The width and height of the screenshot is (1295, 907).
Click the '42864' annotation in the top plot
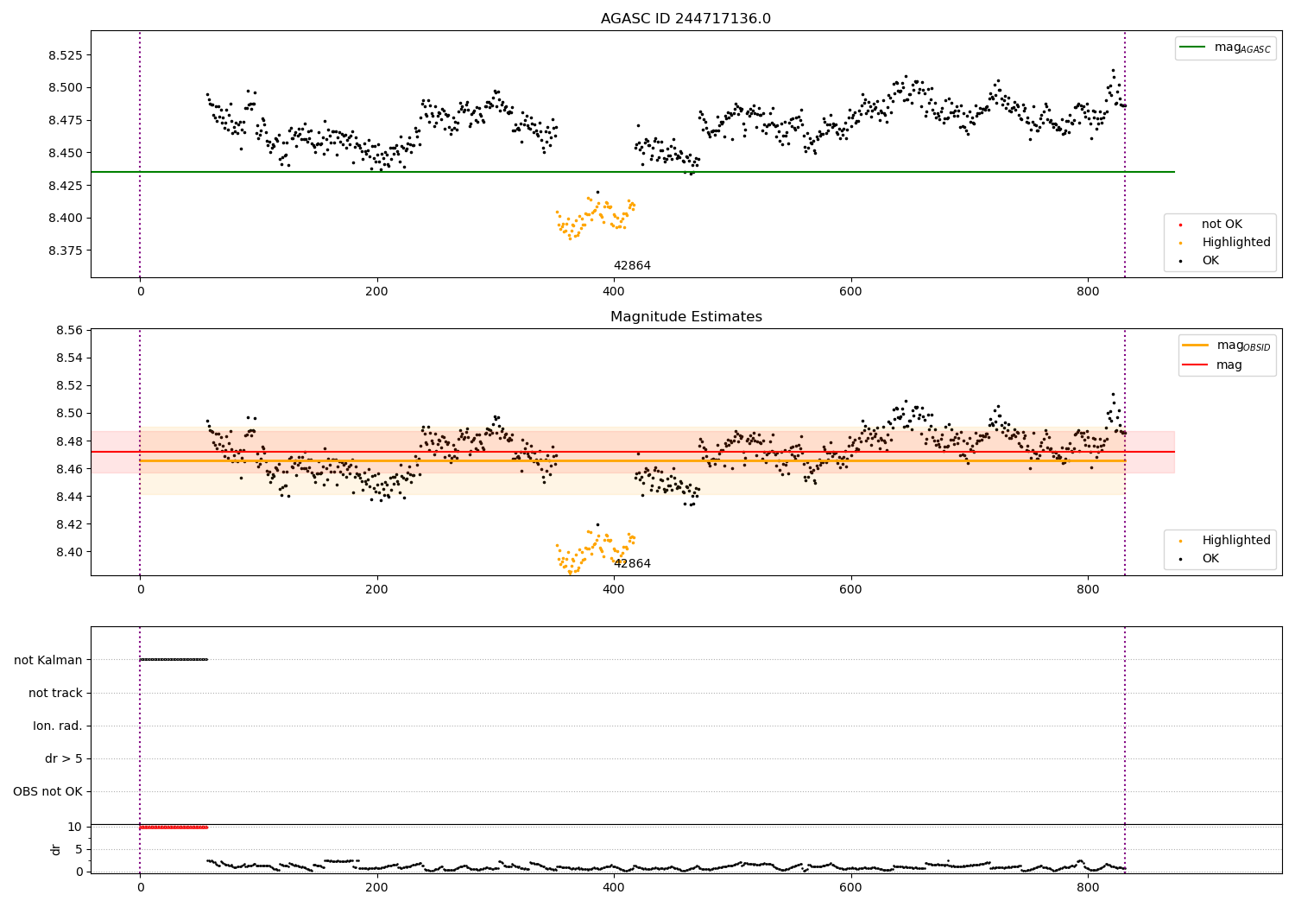(632, 266)
